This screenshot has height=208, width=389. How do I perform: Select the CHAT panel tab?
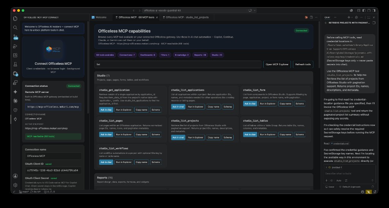327,17
